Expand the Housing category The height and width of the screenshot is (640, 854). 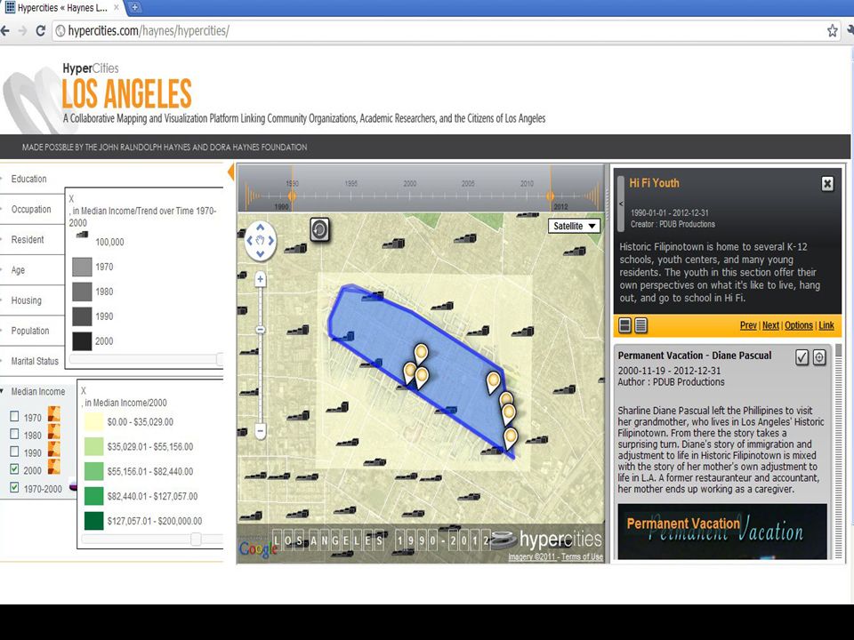click(x=26, y=300)
